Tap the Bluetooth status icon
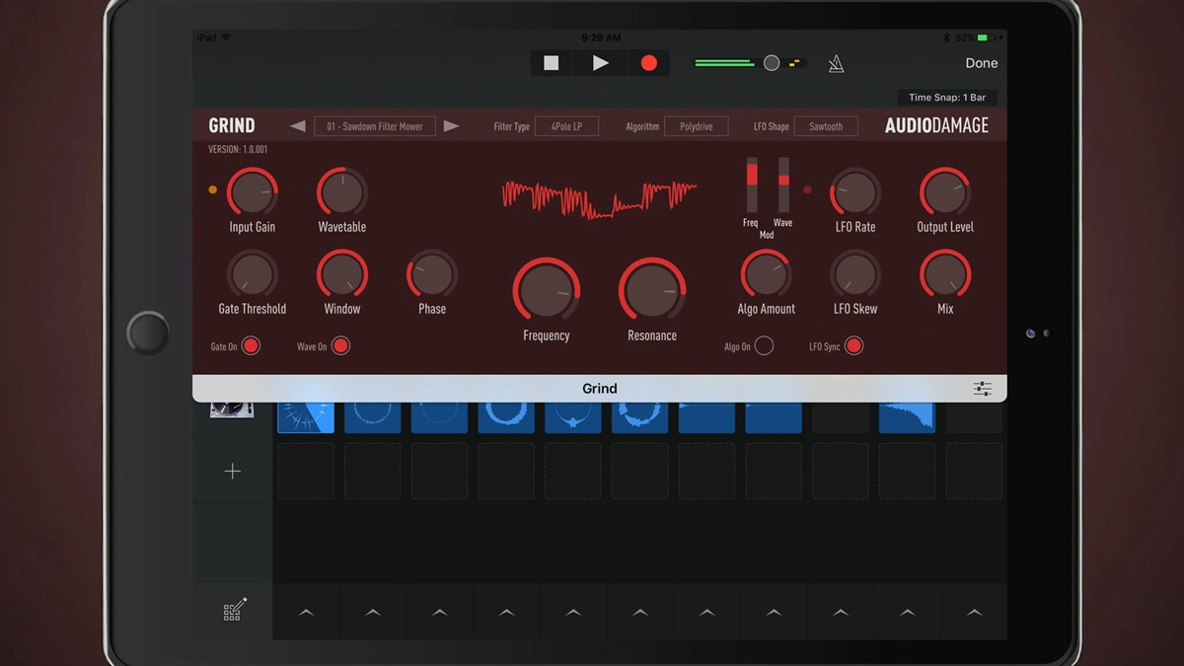Image resolution: width=1184 pixels, height=666 pixels. 945,37
